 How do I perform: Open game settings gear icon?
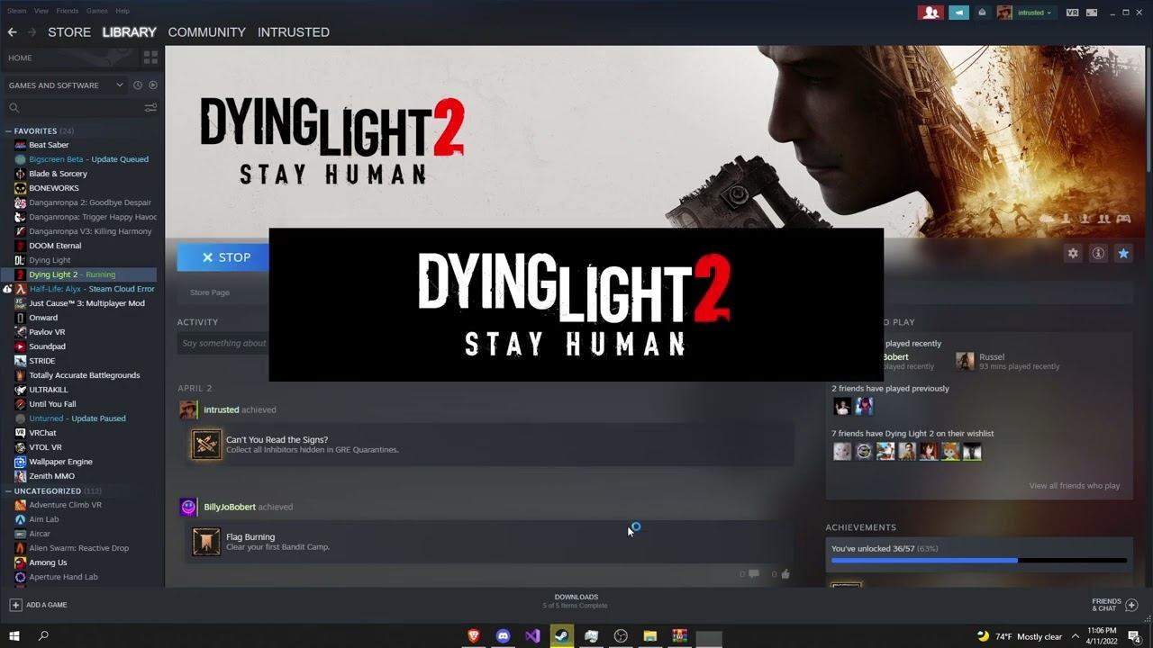pos(1073,254)
